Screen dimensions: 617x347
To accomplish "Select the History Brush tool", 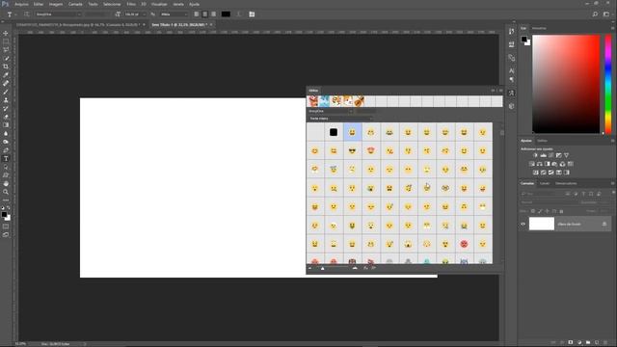I will click(x=6, y=108).
